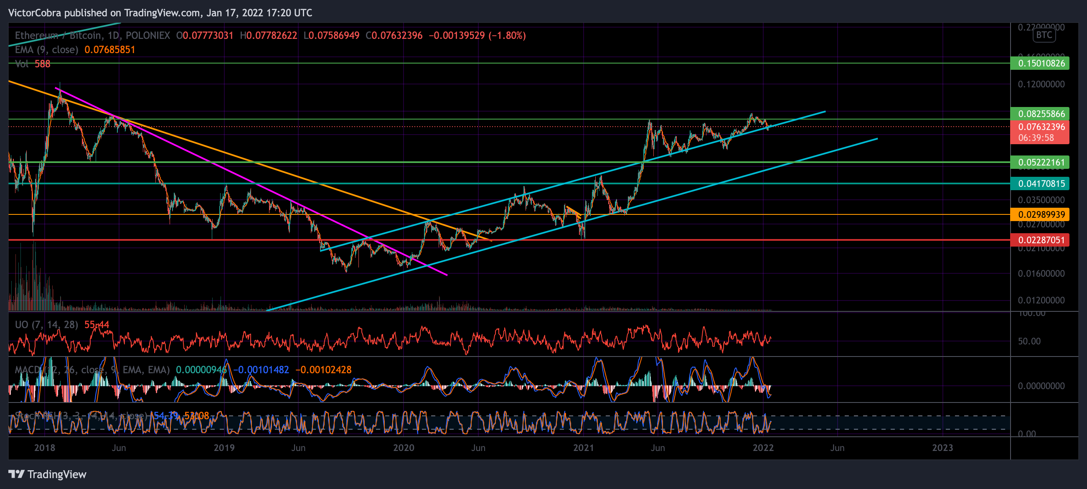This screenshot has height=489, width=1087.
Task: Click the 0.15010826 green price label
Action: click(1040, 64)
